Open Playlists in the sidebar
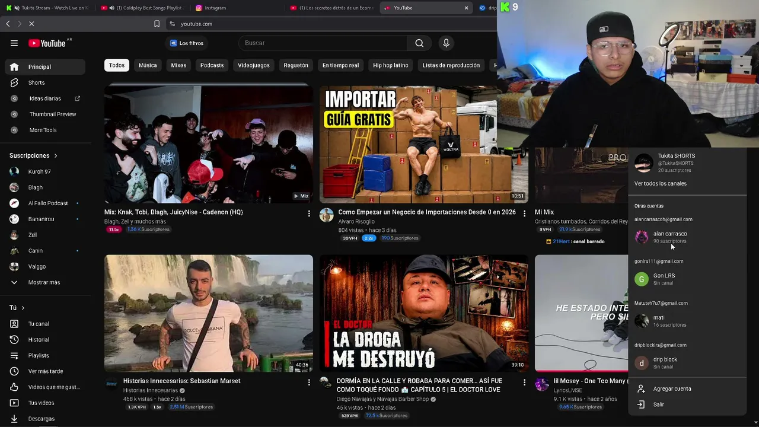This screenshot has width=759, height=427. click(45, 355)
